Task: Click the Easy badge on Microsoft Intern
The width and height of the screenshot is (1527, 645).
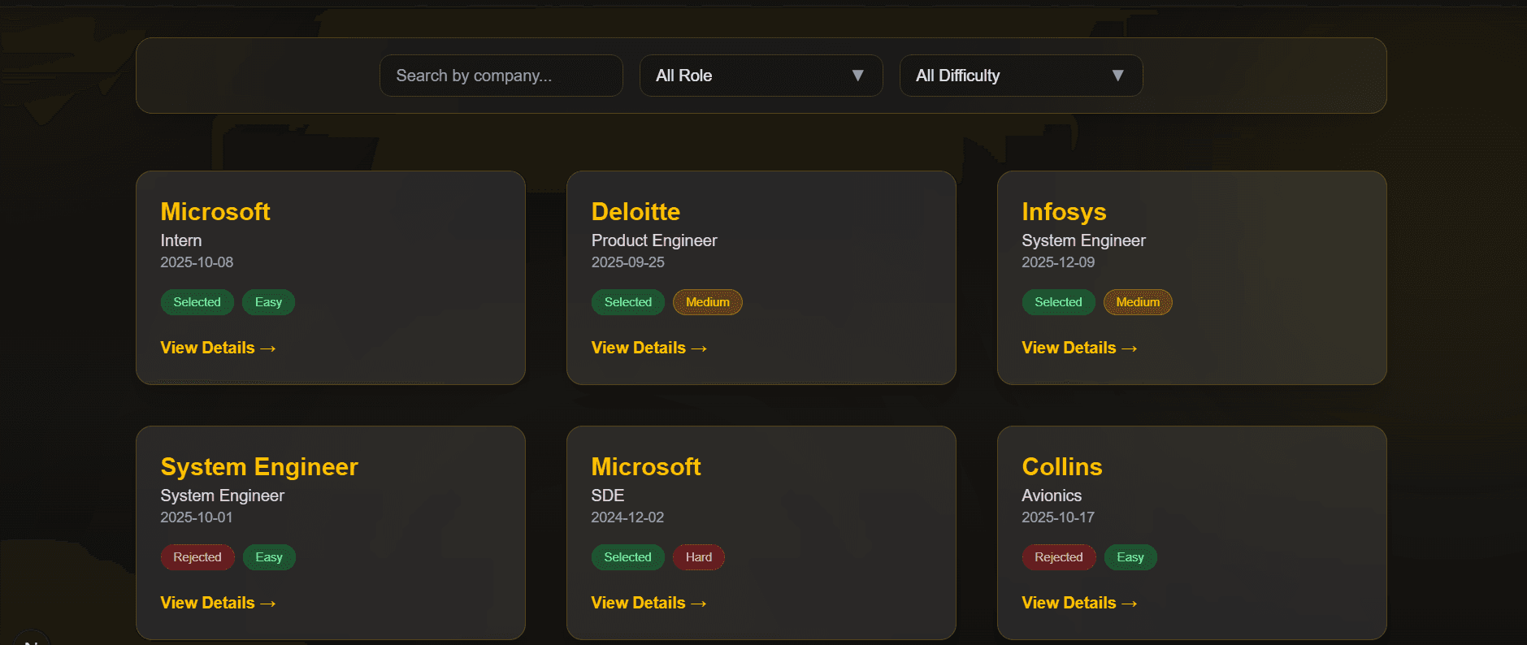Action: [268, 302]
